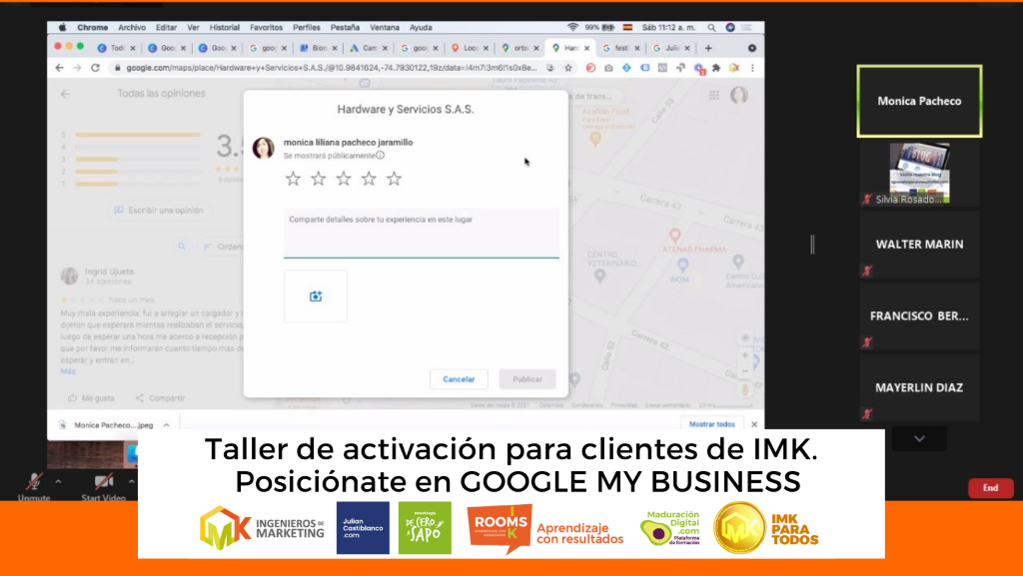The height and width of the screenshot is (576, 1023).
Task: Click the Publicar button
Action: [527, 379]
